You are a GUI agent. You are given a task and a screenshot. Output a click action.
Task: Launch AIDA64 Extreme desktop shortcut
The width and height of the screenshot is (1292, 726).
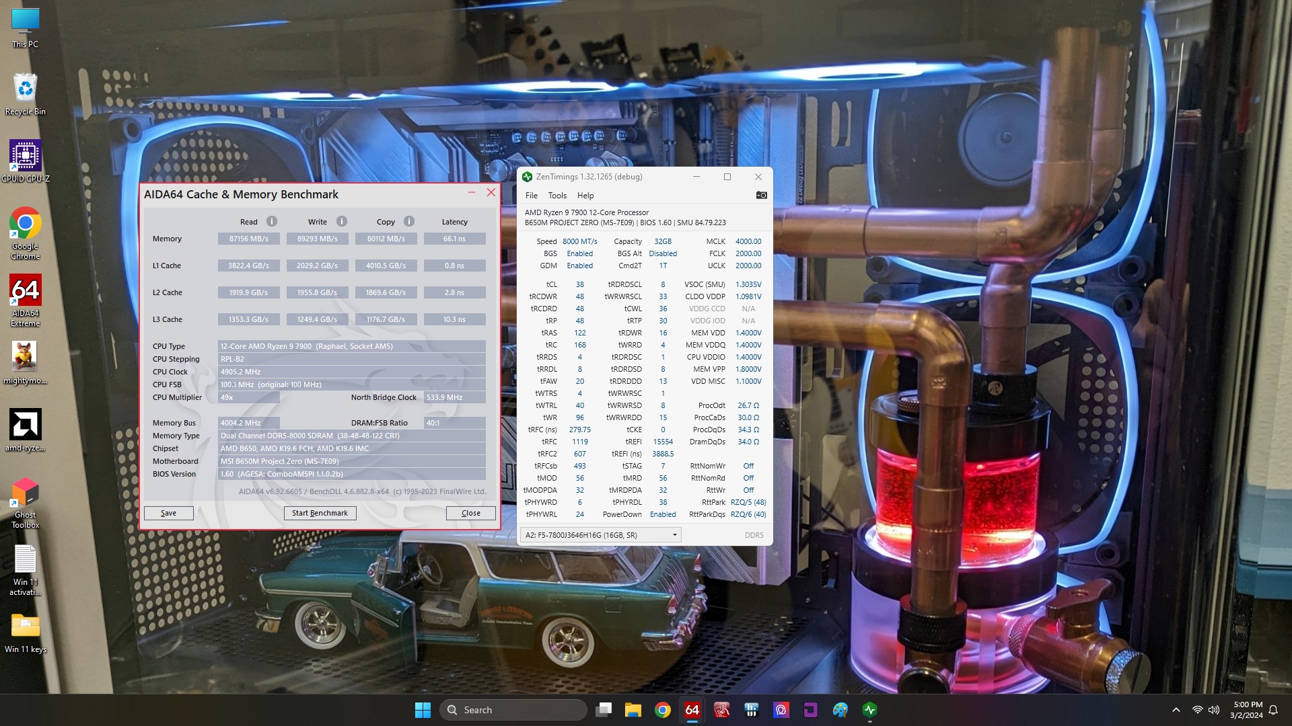click(x=25, y=300)
